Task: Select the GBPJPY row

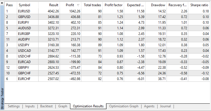Action: 107,68
